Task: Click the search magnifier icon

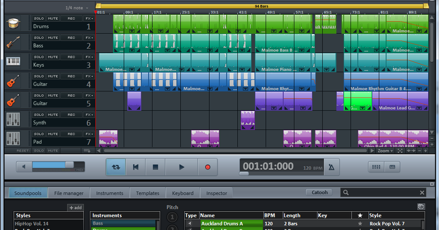Action: [346, 193]
